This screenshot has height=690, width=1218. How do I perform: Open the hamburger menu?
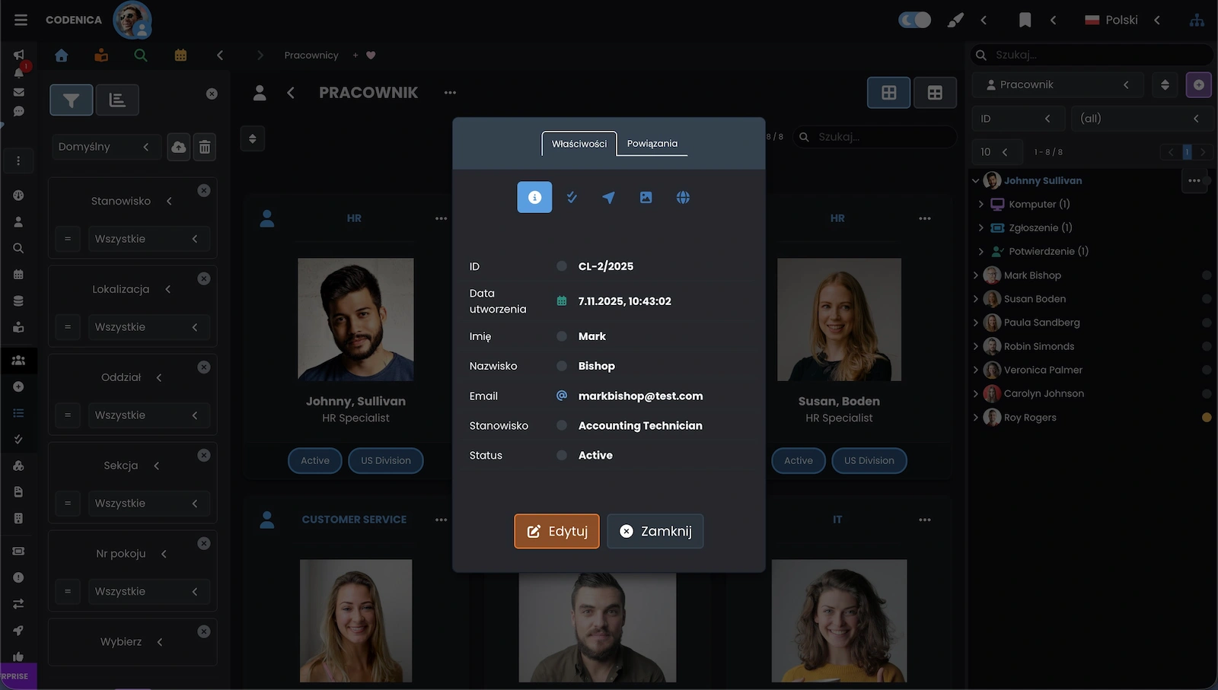(21, 20)
